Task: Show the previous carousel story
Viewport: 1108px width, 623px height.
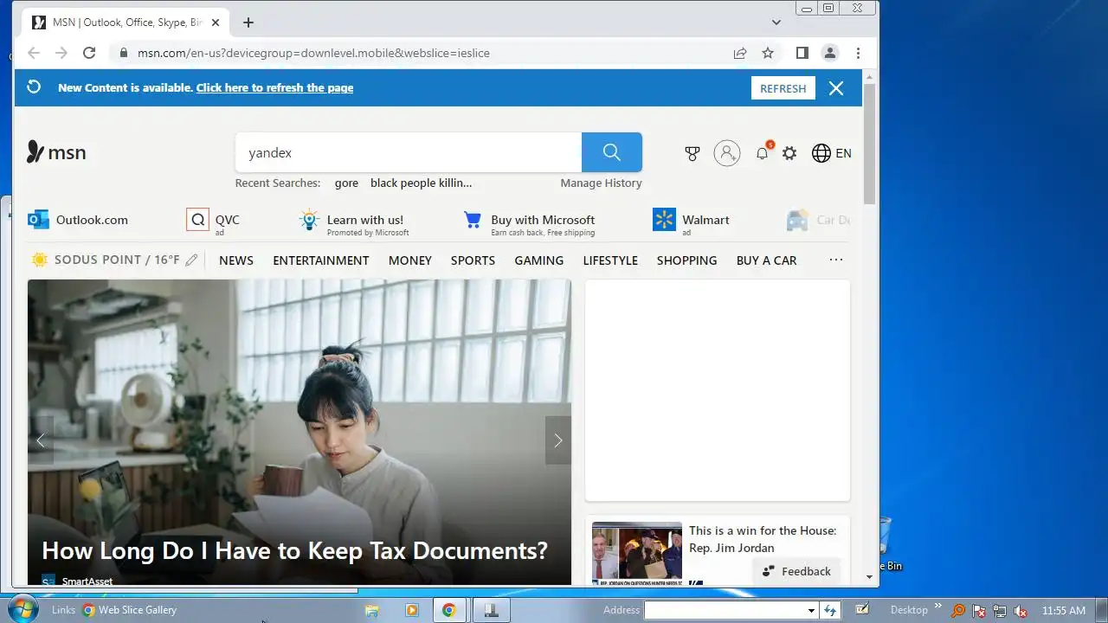Action: coord(41,440)
